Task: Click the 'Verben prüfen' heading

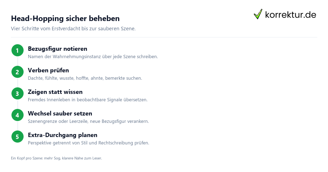Action: (48, 70)
